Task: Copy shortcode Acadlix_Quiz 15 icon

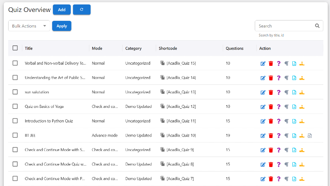Action: (x=162, y=63)
